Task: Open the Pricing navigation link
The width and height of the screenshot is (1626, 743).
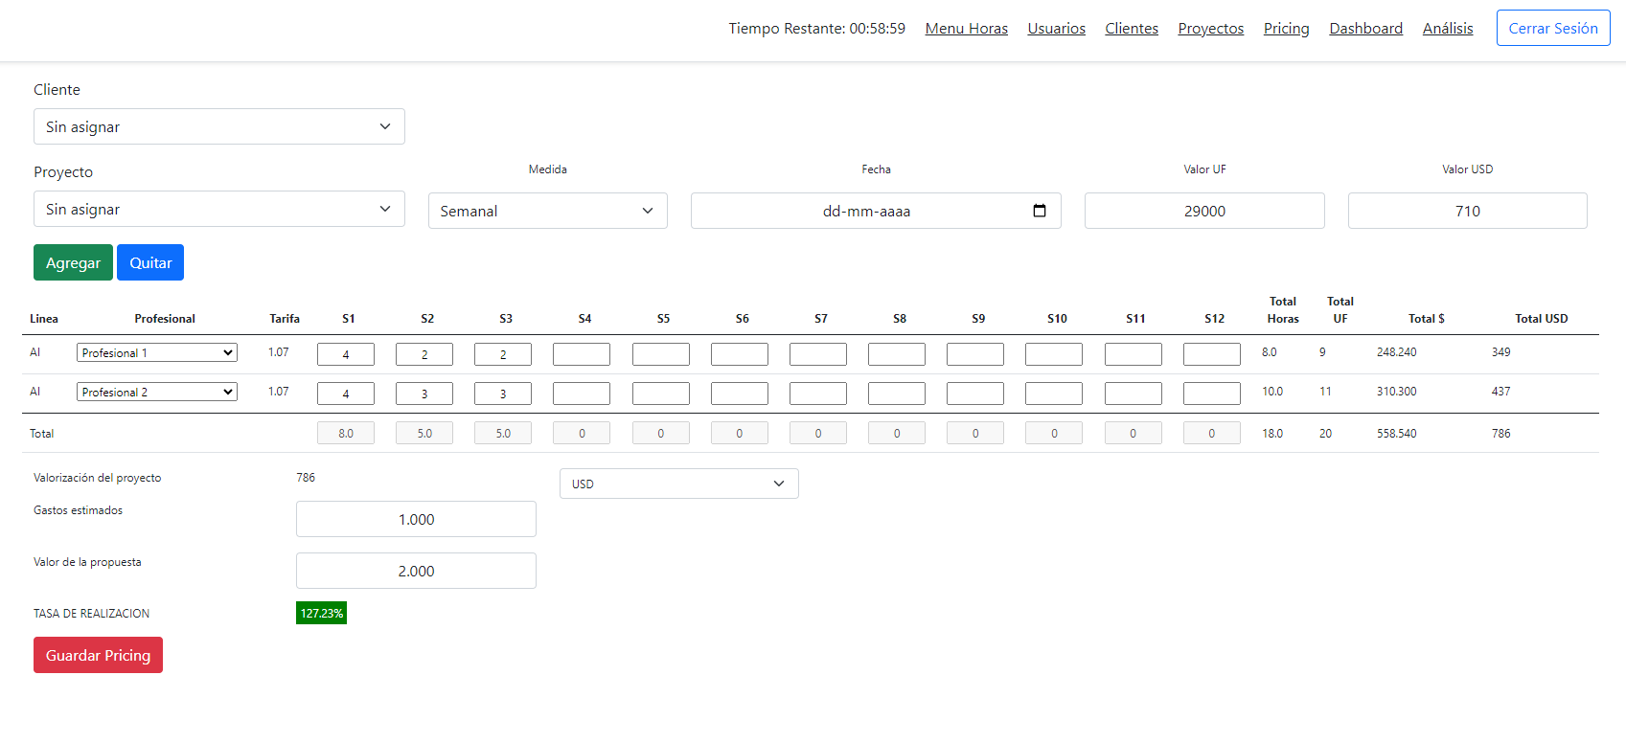Action: (1287, 29)
